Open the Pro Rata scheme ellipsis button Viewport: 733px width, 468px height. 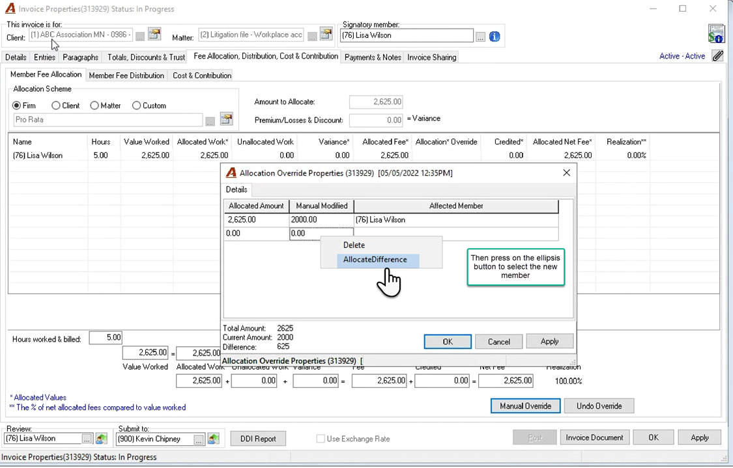(x=210, y=121)
